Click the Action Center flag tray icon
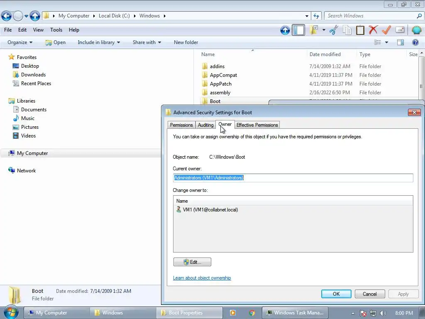Screen dimensions: 425x319 pyautogui.click(x=363, y=313)
